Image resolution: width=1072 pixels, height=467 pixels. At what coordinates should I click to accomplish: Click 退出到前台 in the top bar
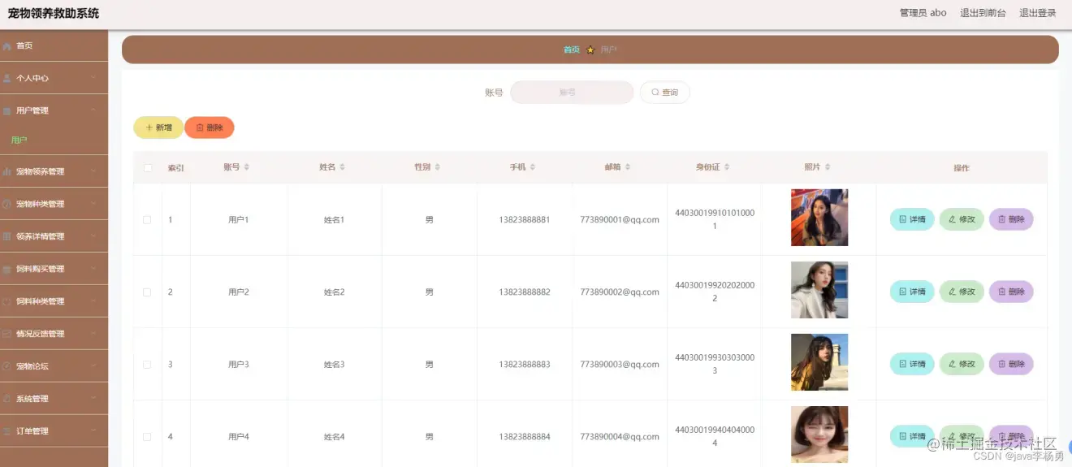point(983,13)
